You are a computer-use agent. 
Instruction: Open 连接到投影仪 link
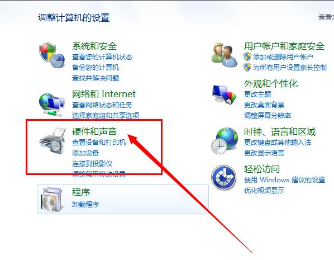(x=92, y=164)
